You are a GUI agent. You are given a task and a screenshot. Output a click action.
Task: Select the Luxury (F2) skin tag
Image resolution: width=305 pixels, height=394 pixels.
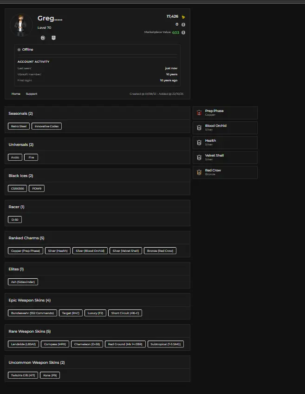coord(95,313)
